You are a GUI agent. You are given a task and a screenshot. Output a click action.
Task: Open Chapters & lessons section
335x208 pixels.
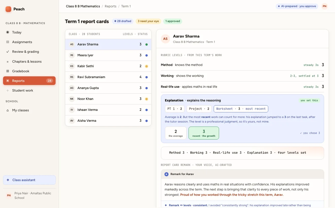pyautogui.click(x=29, y=61)
